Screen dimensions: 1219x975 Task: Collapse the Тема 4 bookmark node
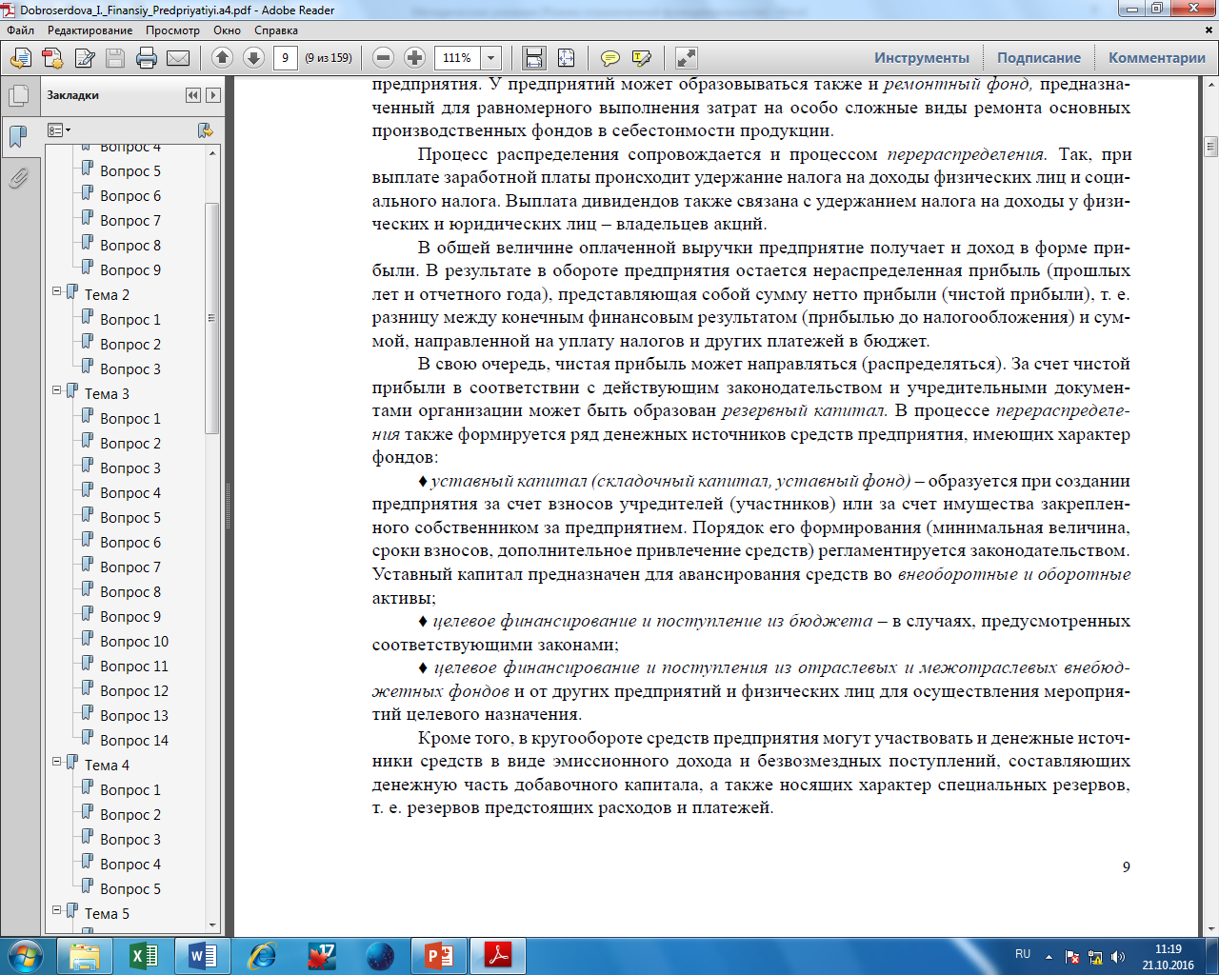pyautogui.click(x=57, y=762)
